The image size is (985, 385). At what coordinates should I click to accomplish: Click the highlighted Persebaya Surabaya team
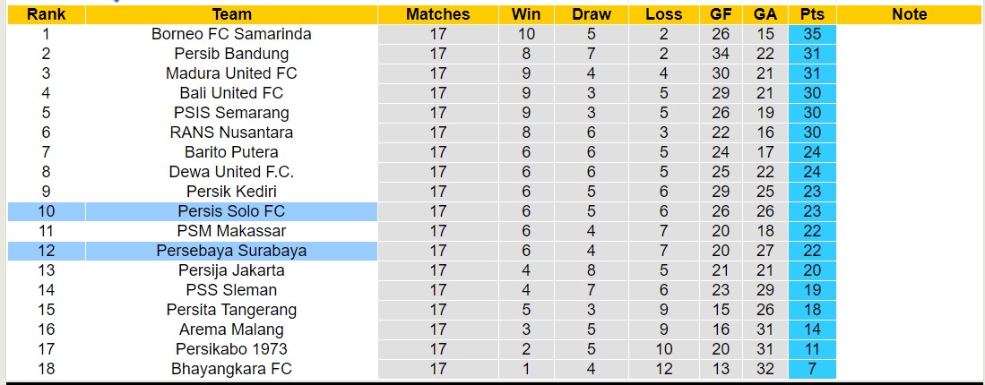pyautogui.click(x=231, y=251)
